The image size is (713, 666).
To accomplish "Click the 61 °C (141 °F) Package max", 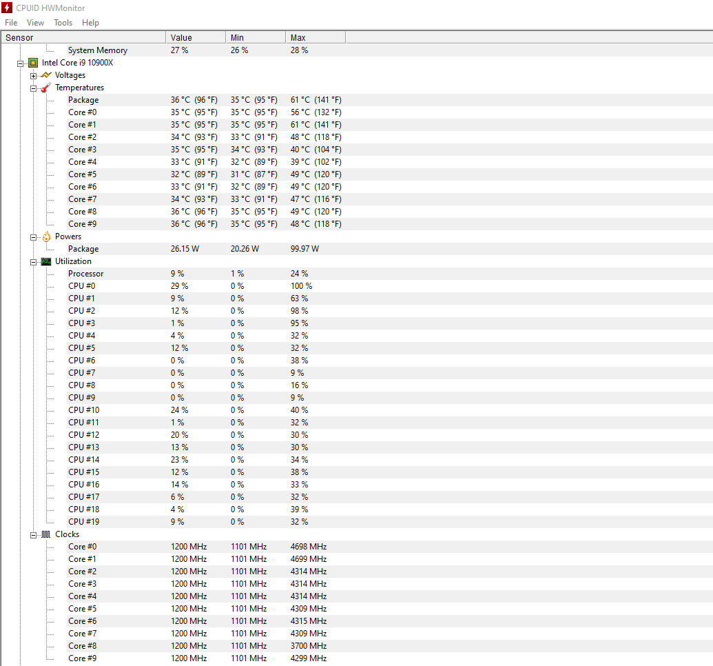I will coord(316,100).
